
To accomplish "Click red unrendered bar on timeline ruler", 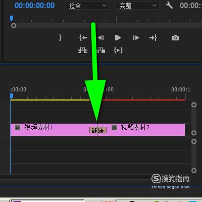I will [144, 100].
